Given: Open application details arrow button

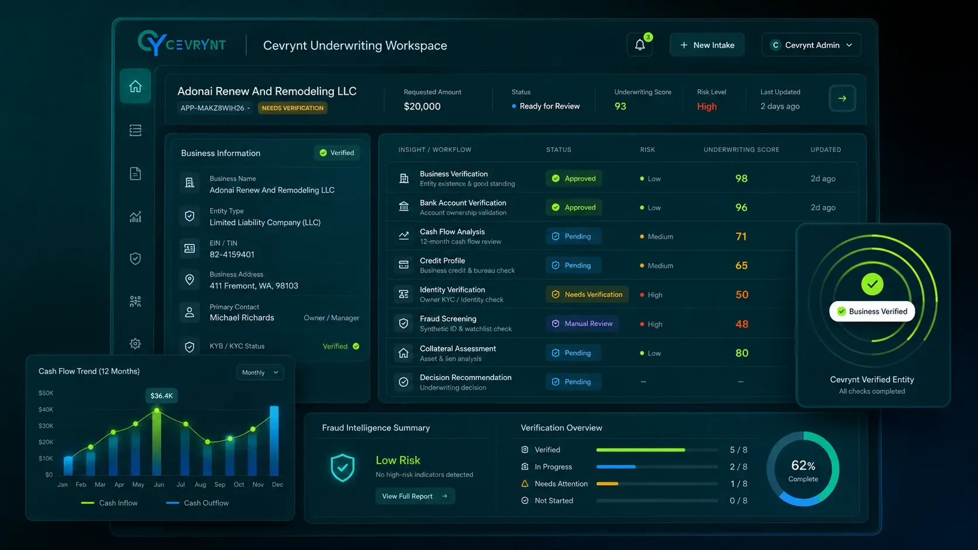Looking at the screenshot, I should point(842,98).
